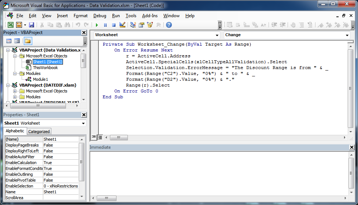Viewport: 358px width, 205px height.
Task: Click List Properties/Methods on the Edit toolbar
Action: click(x=229, y=25)
